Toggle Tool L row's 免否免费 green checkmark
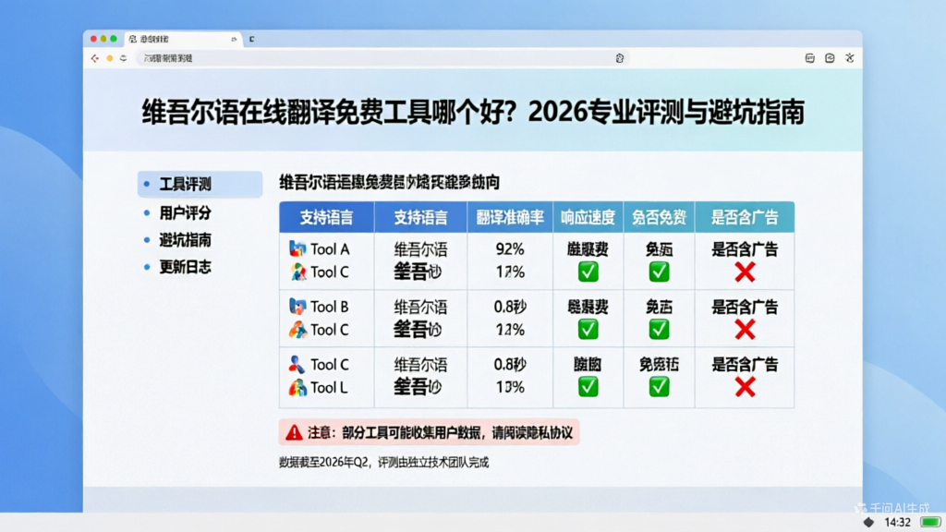 [659, 387]
